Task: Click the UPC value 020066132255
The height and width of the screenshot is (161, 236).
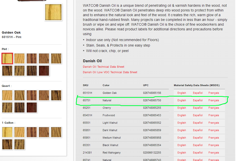Action: 152,153
